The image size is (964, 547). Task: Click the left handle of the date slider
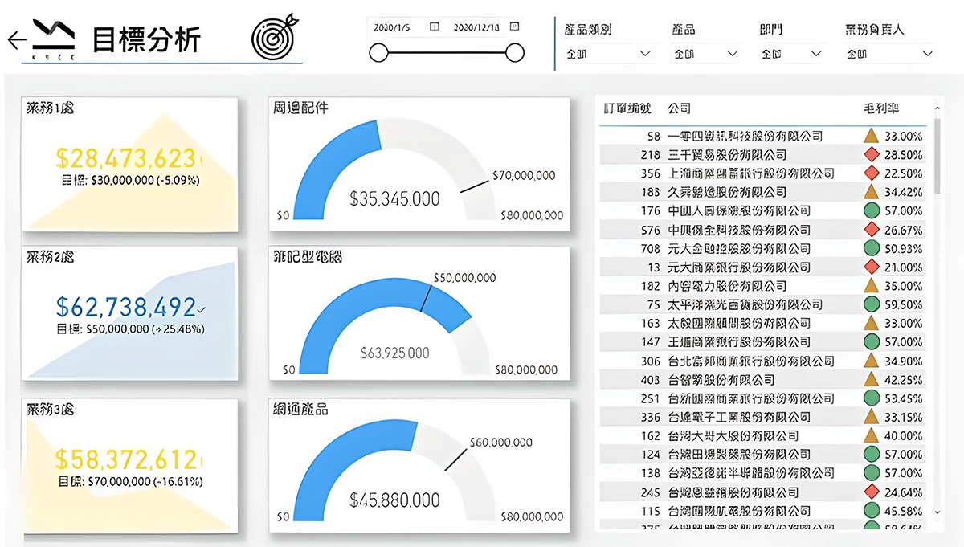point(378,54)
